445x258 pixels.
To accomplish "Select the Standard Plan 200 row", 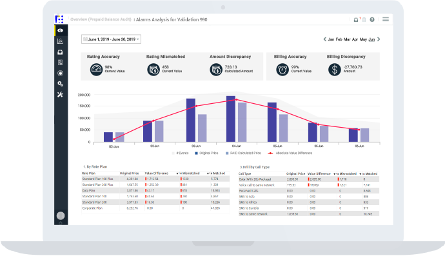I will pyautogui.click(x=155, y=203).
